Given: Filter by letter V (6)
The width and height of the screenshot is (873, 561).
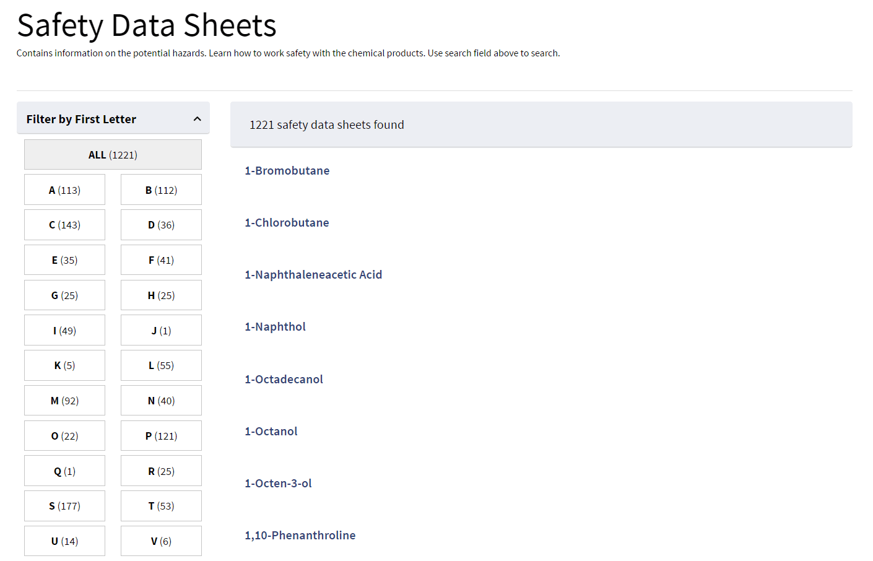Looking at the screenshot, I should [x=161, y=541].
